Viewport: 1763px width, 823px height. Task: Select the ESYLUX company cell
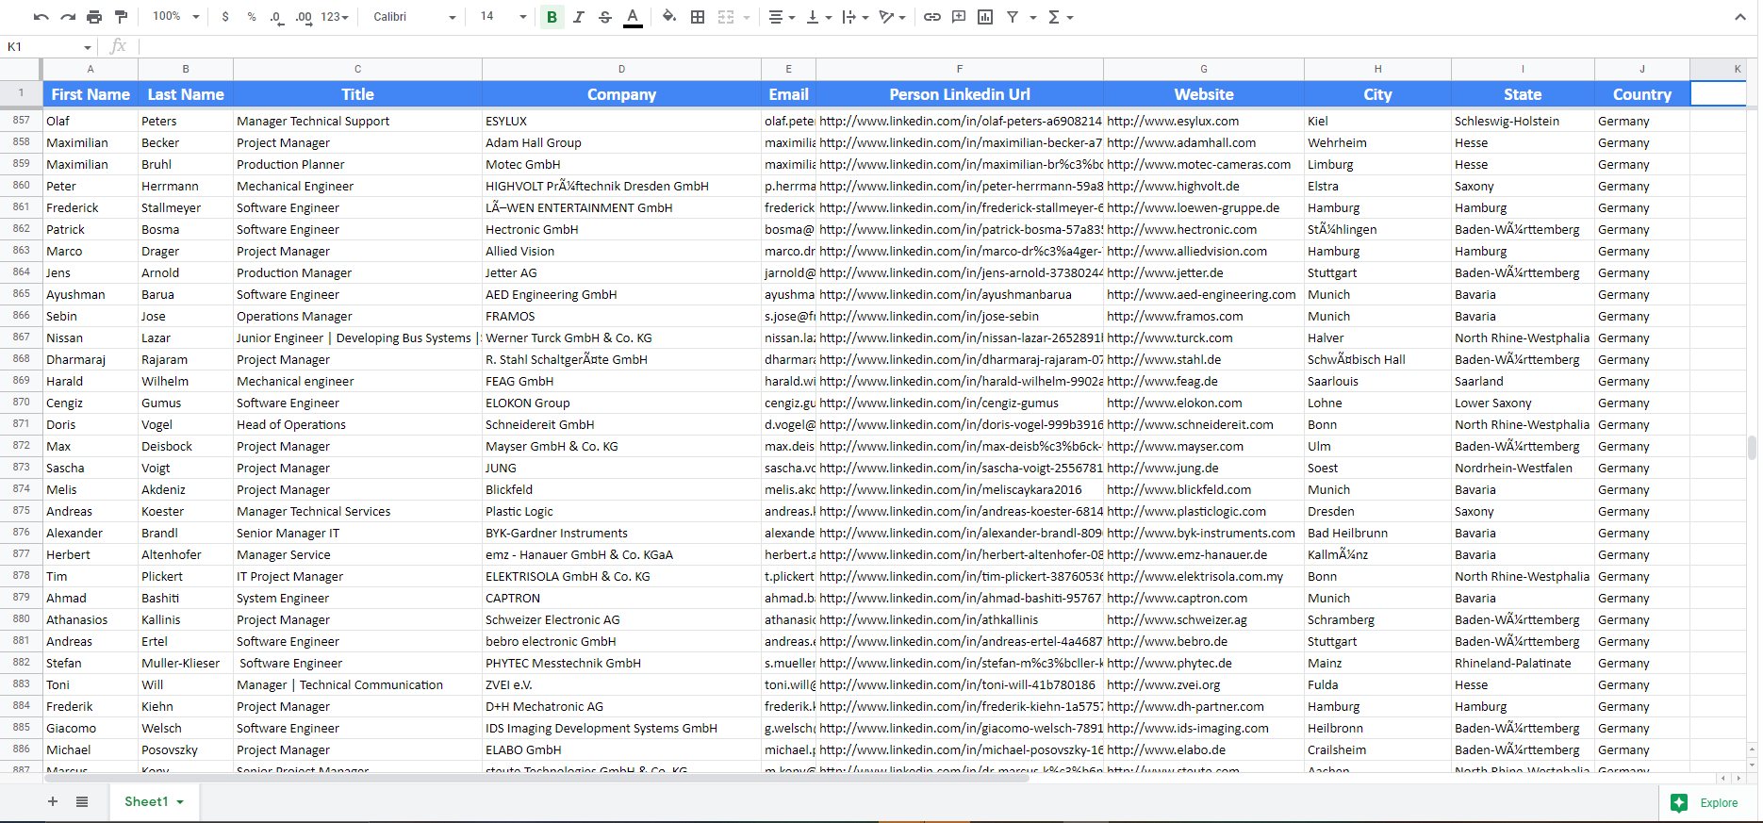(621, 121)
